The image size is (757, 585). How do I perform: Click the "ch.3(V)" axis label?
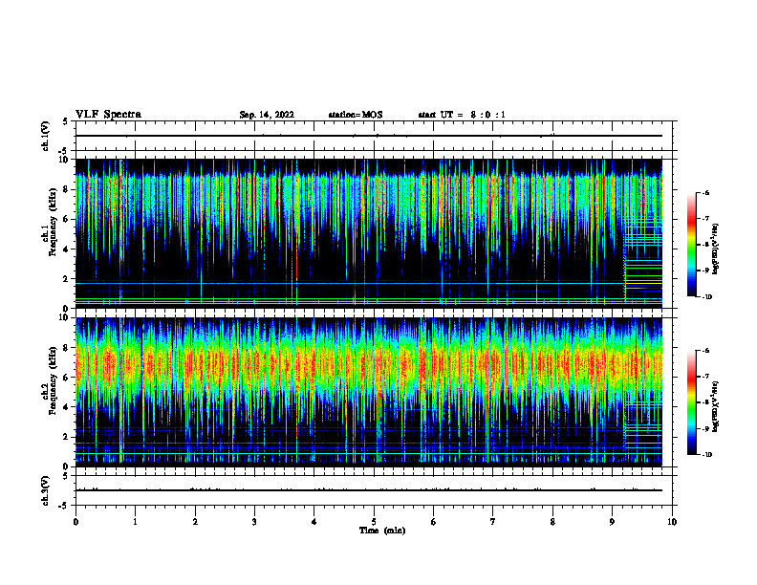pos(45,490)
